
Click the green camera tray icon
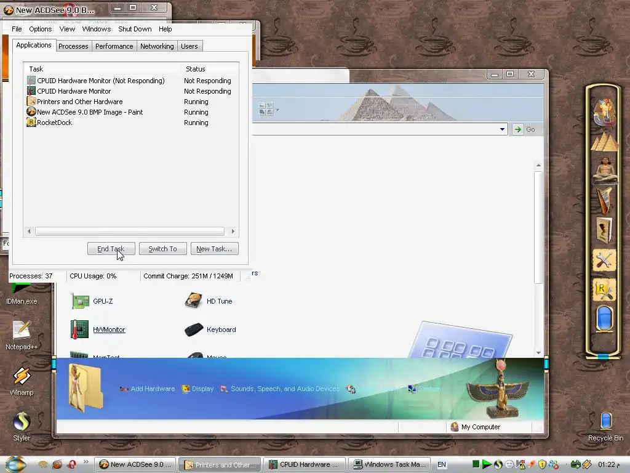pyautogui.click(x=576, y=464)
